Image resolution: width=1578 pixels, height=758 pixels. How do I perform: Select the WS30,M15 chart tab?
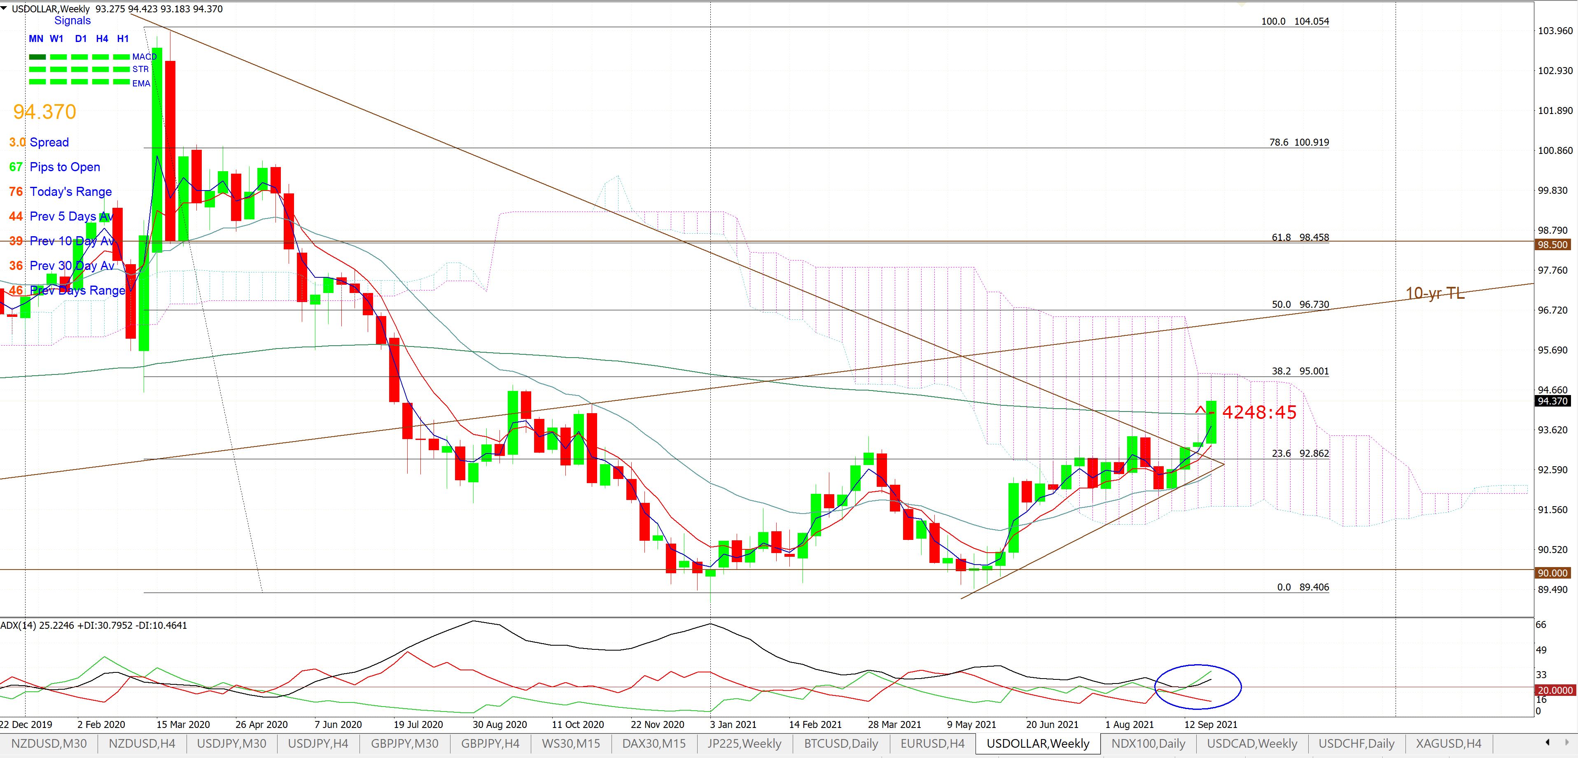pyautogui.click(x=571, y=743)
